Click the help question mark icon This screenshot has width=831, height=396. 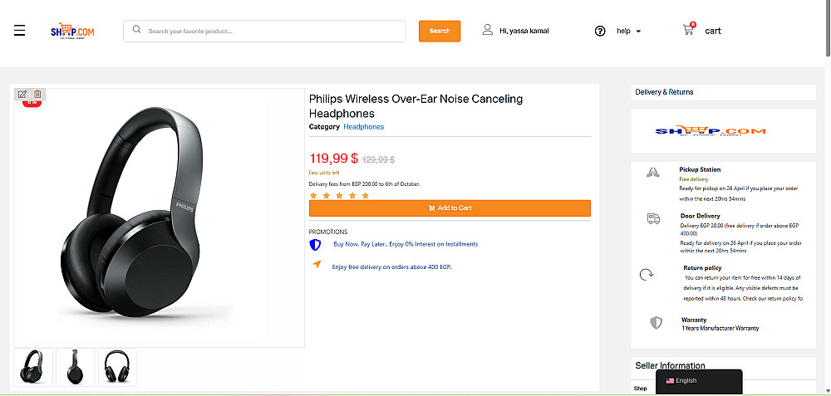click(x=600, y=31)
